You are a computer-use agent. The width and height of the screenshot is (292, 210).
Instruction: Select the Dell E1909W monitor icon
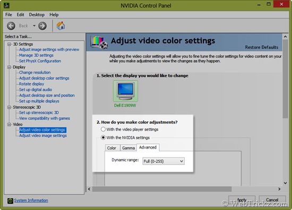point(125,91)
